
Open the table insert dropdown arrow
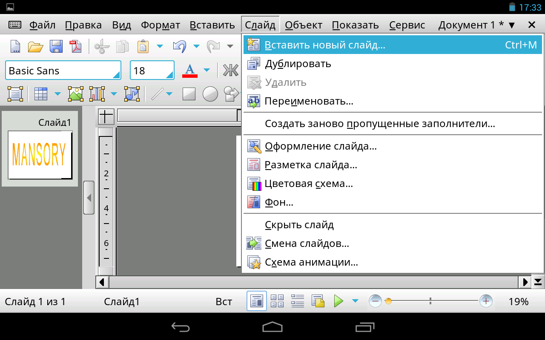pos(57,94)
